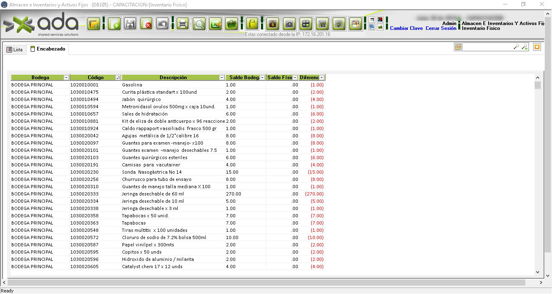Click the orange star favorites icon
Image resolution: width=552 pixels, height=294 pixels.
537,47
